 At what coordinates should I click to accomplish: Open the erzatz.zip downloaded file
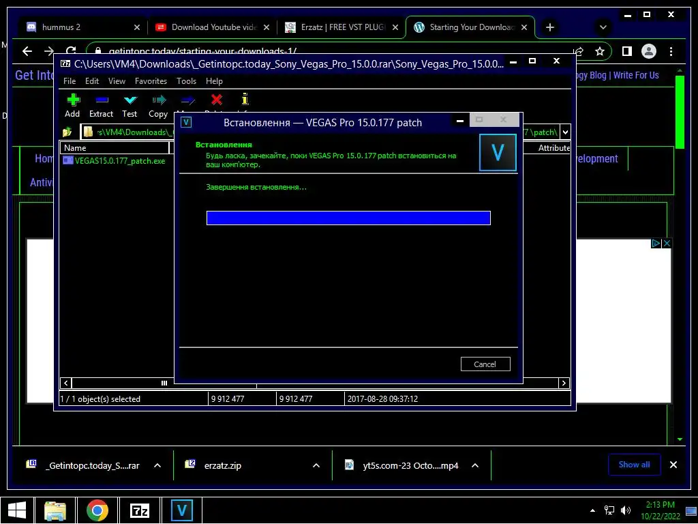click(223, 466)
